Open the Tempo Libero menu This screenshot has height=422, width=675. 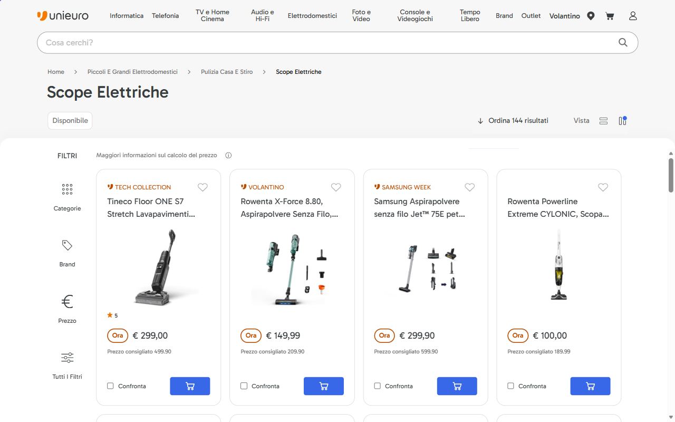point(470,16)
